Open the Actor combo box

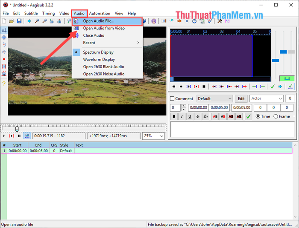[266, 98]
